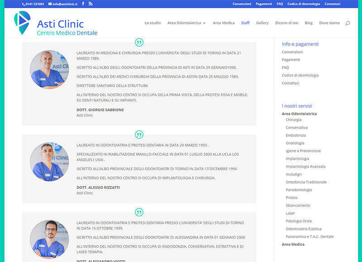
Task: Open the Gnatologia service link
Action: [295, 143]
